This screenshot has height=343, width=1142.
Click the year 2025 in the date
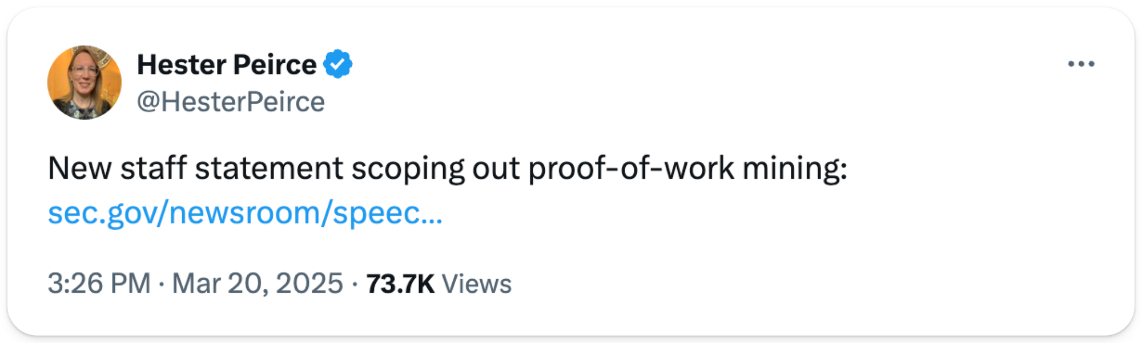tap(309, 283)
